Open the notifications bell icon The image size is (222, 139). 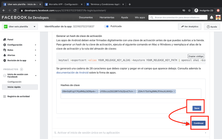click(211, 17)
